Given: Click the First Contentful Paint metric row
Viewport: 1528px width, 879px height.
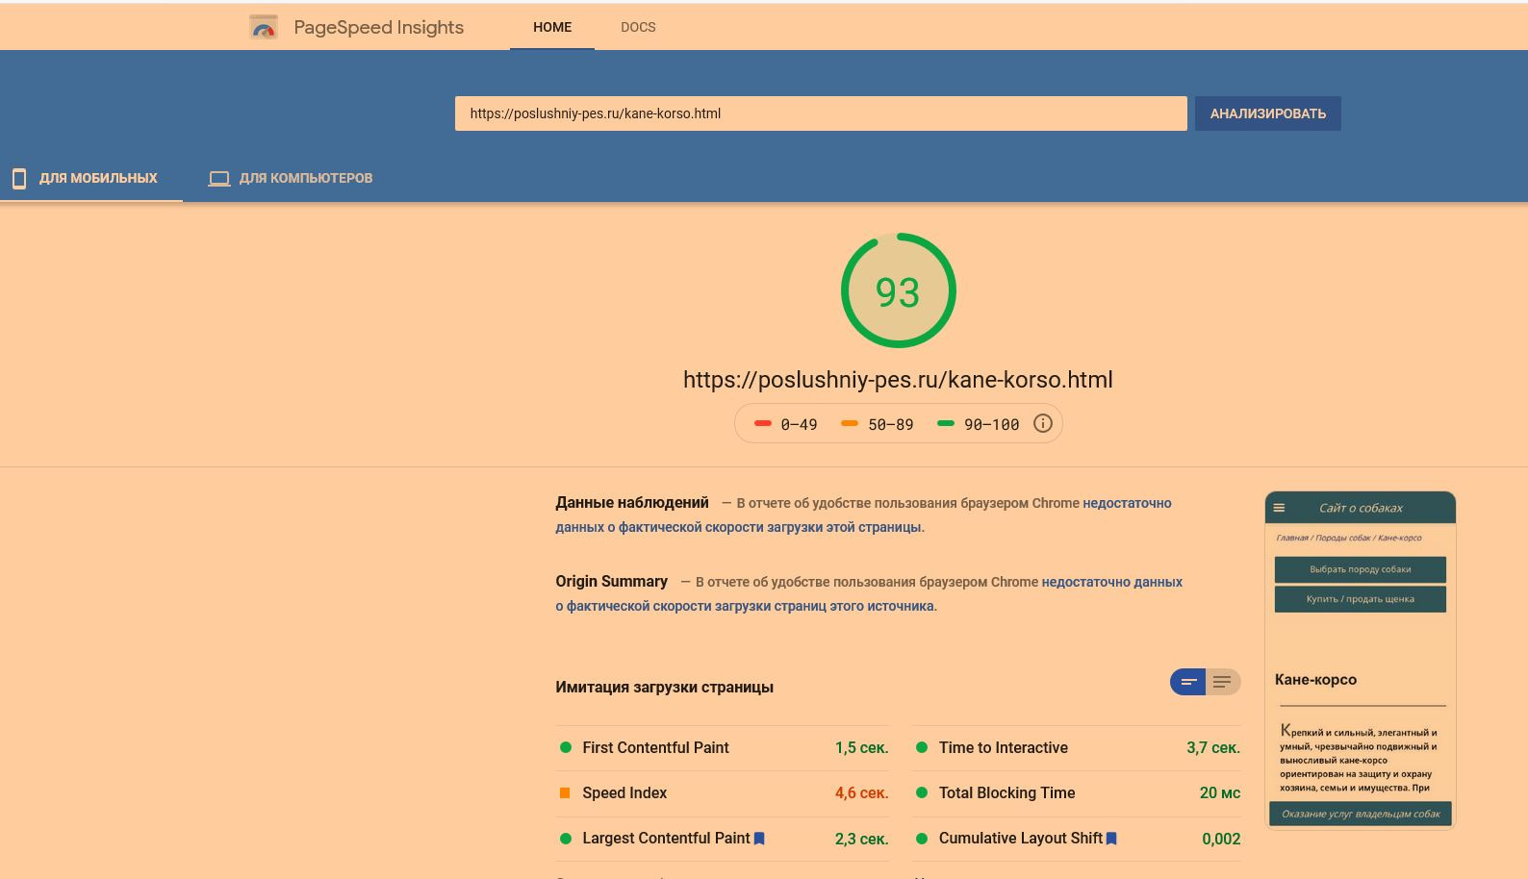Looking at the screenshot, I should 724,748.
